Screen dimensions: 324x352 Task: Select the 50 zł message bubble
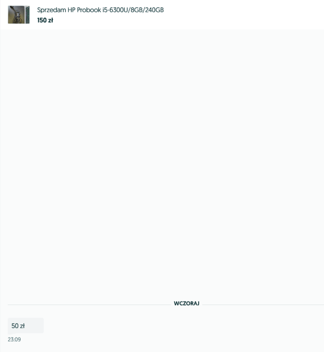click(x=26, y=326)
